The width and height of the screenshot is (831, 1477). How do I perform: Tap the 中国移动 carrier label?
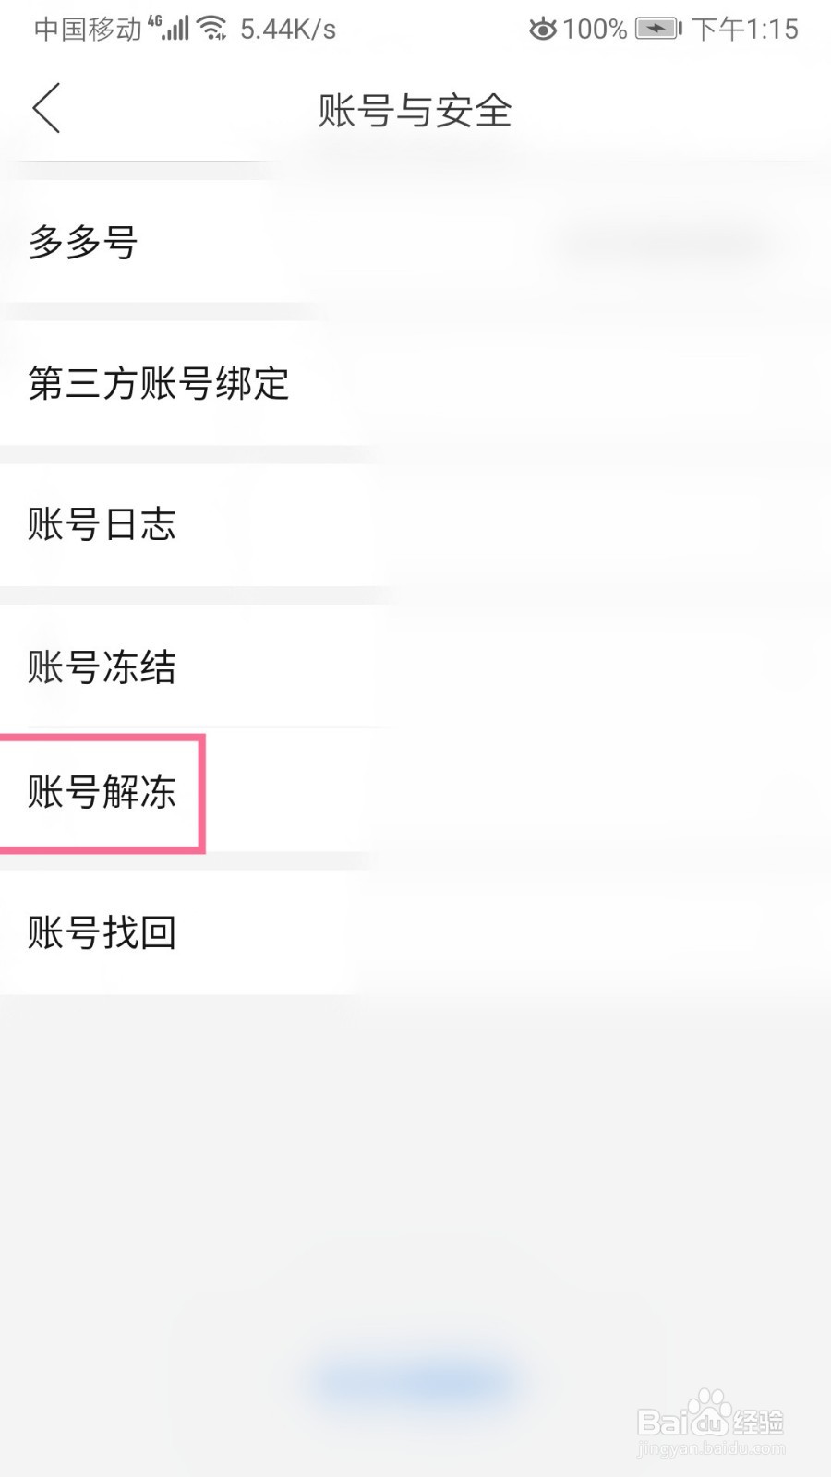pyautogui.click(x=88, y=30)
